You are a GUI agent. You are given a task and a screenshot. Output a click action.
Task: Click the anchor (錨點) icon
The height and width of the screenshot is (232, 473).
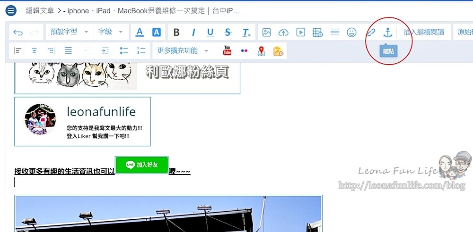[x=387, y=33]
